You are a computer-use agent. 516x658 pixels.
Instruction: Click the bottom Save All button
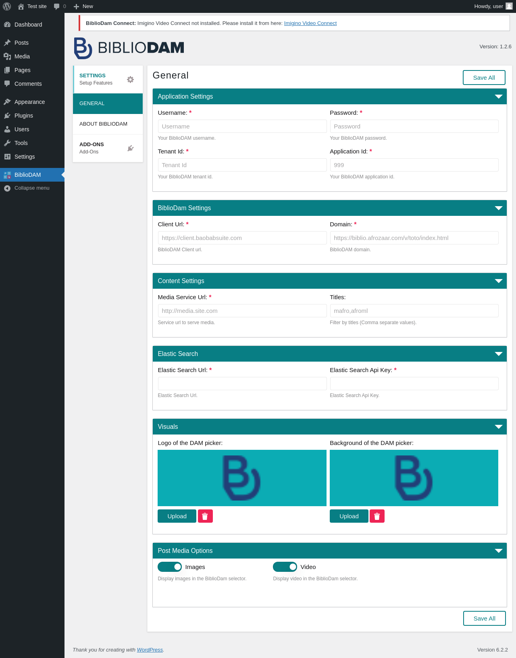pyautogui.click(x=484, y=619)
